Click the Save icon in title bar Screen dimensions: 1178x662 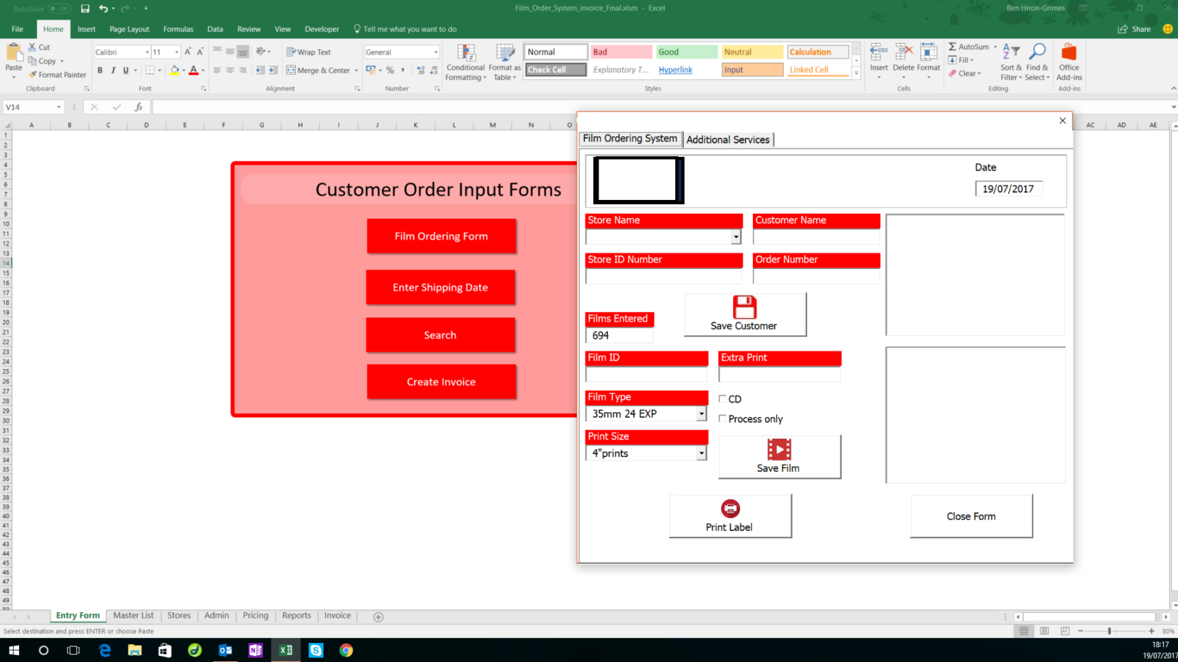pos(85,8)
